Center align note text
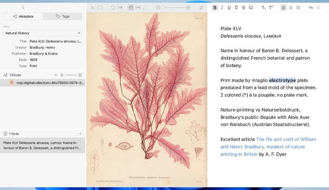 click(291, 8)
